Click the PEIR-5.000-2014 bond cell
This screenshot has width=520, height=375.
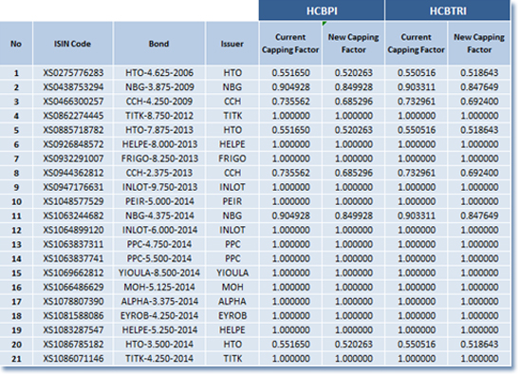159,201
